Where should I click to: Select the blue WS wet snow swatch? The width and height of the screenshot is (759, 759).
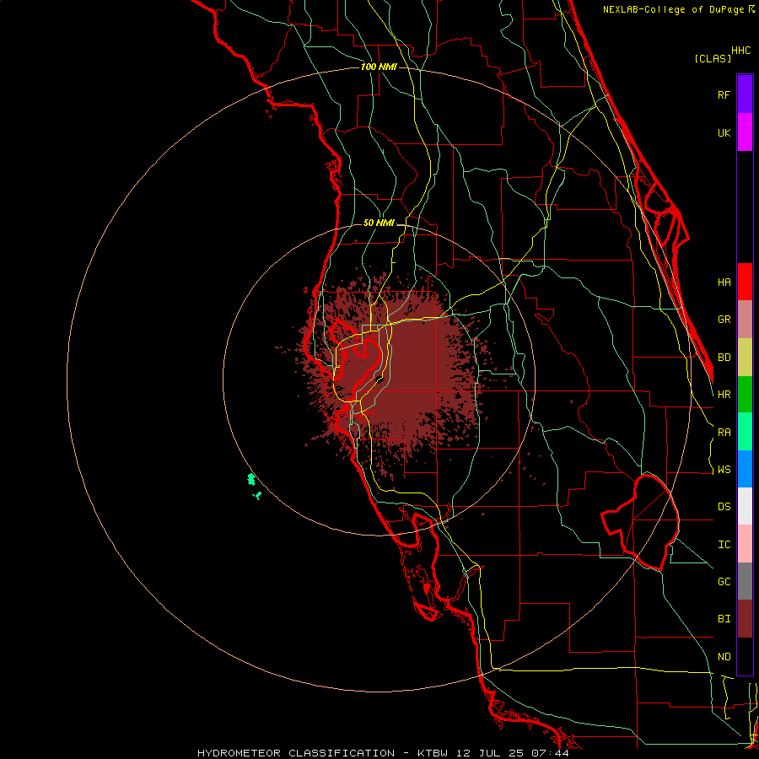(x=745, y=469)
